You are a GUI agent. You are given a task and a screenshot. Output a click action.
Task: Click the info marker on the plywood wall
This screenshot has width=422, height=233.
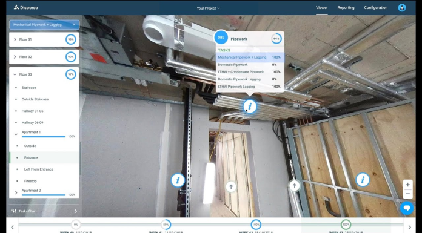click(x=363, y=180)
